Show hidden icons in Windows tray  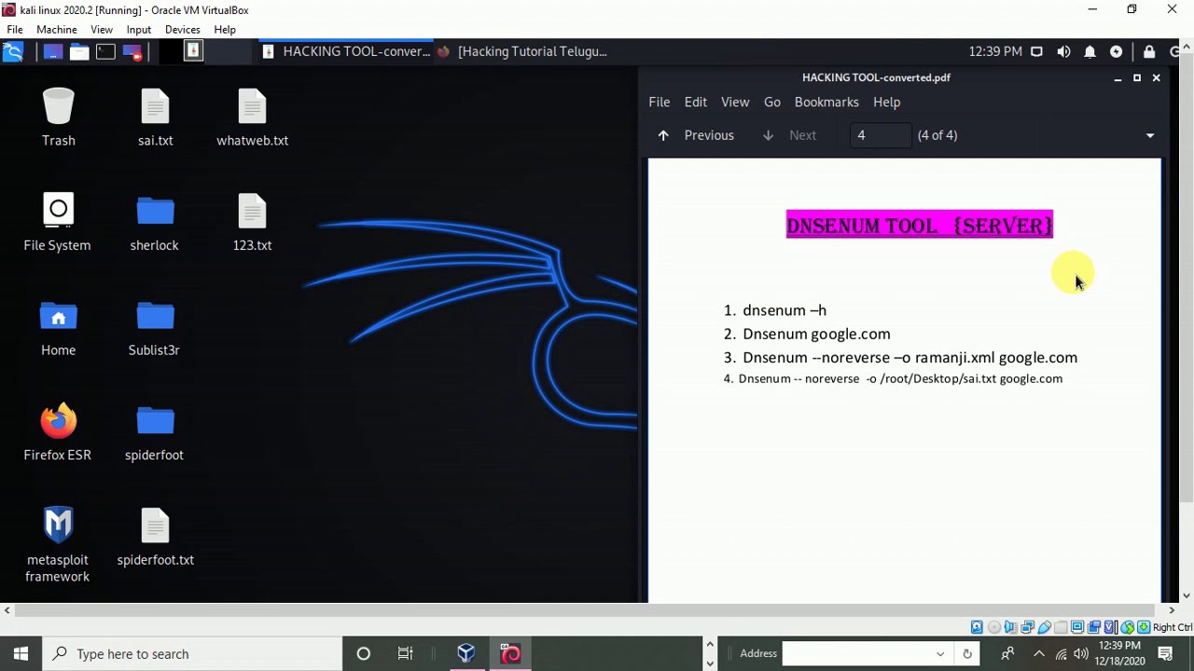coord(1039,654)
